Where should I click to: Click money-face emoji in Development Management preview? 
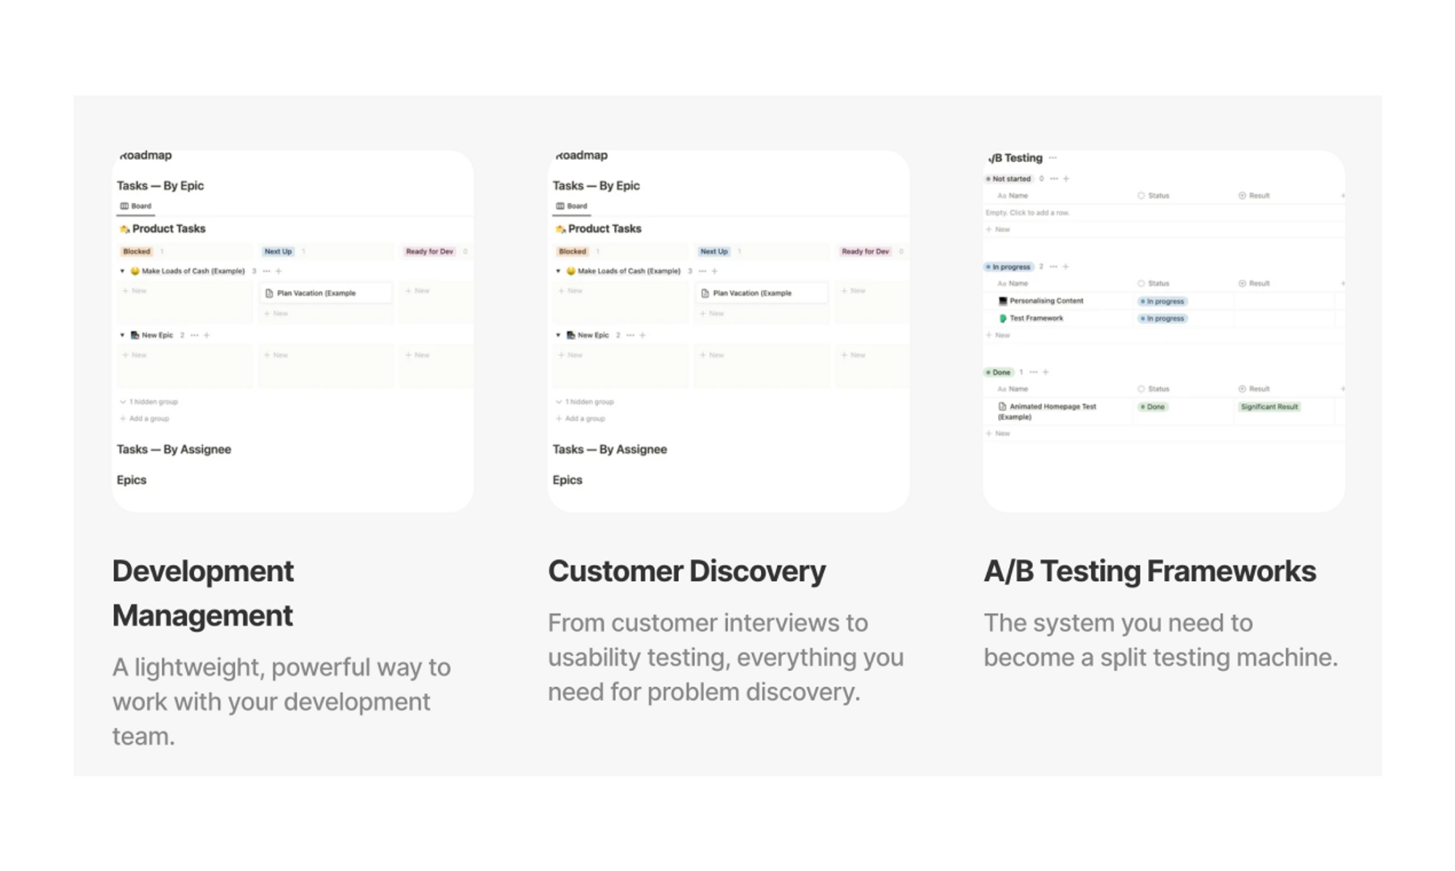coord(135,271)
